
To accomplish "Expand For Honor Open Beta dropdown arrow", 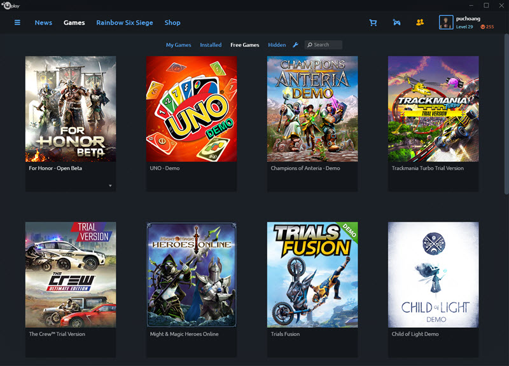I will (x=110, y=186).
